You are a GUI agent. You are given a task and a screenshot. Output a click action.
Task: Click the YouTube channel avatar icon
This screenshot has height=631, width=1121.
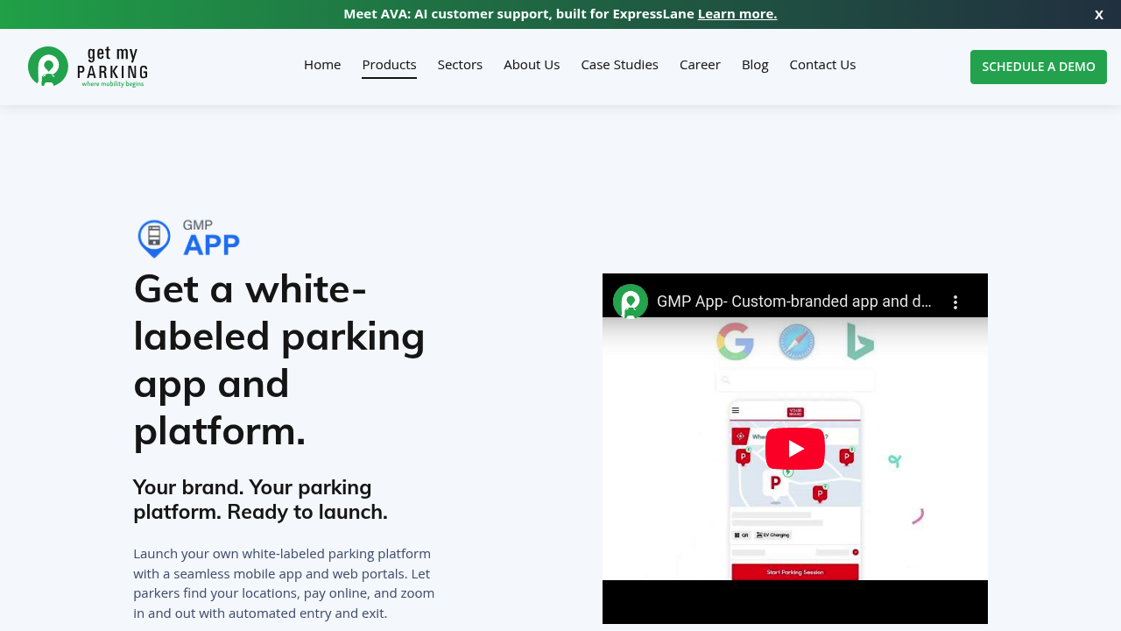(630, 301)
